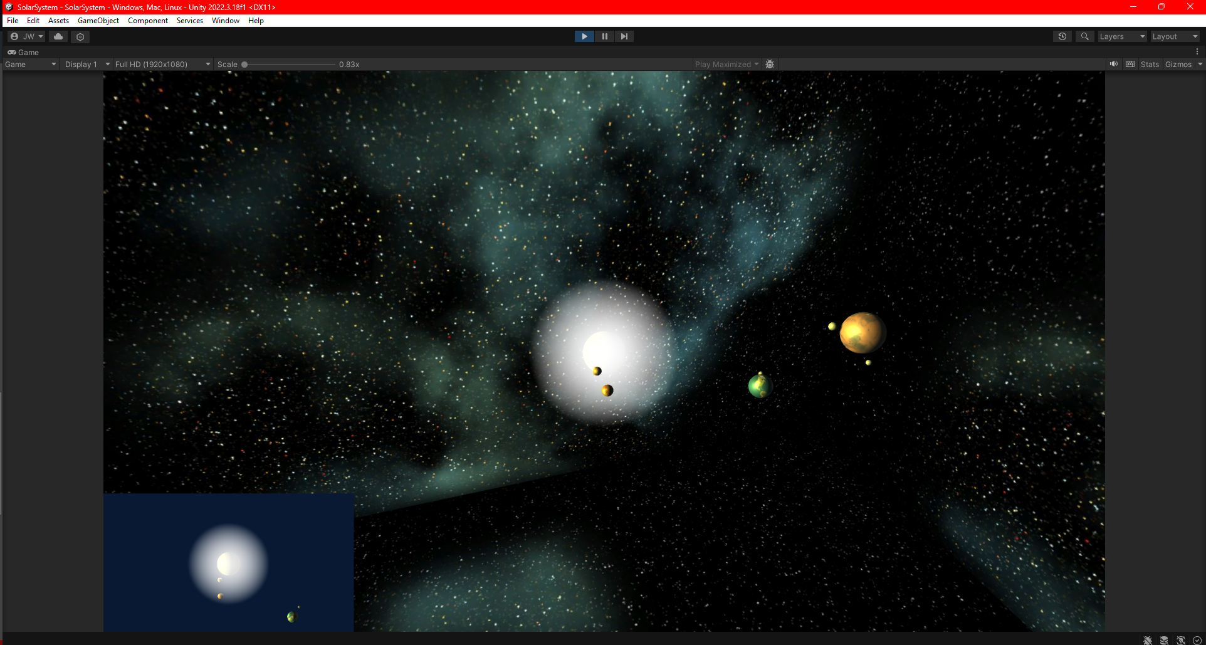Toggle Gizmos in Game view
This screenshot has width=1206, height=645.
pyautogui.click(x=1178, y=64)
